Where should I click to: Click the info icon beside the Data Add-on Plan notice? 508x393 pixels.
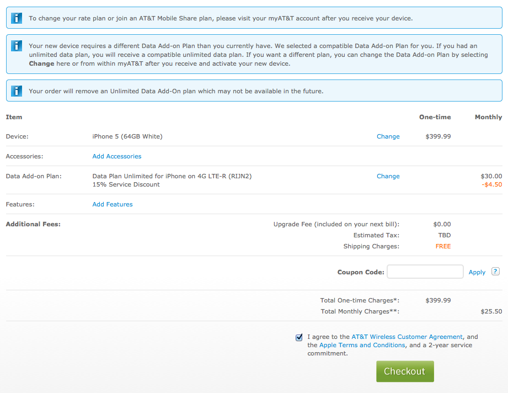17,46
